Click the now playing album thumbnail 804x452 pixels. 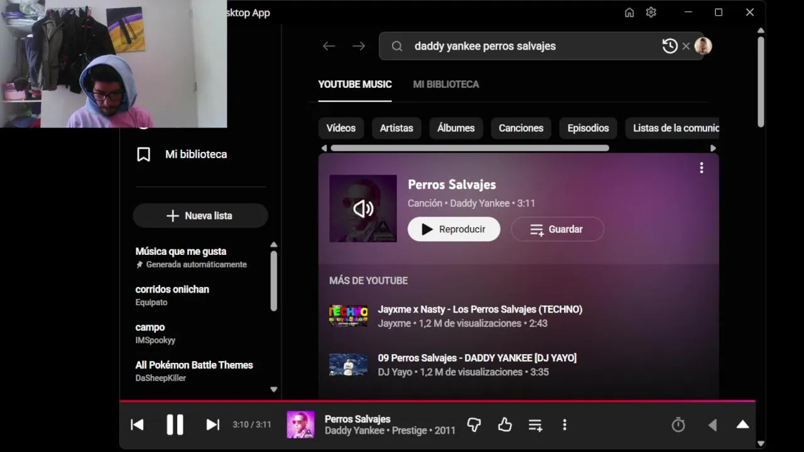(x=301, y=424)
